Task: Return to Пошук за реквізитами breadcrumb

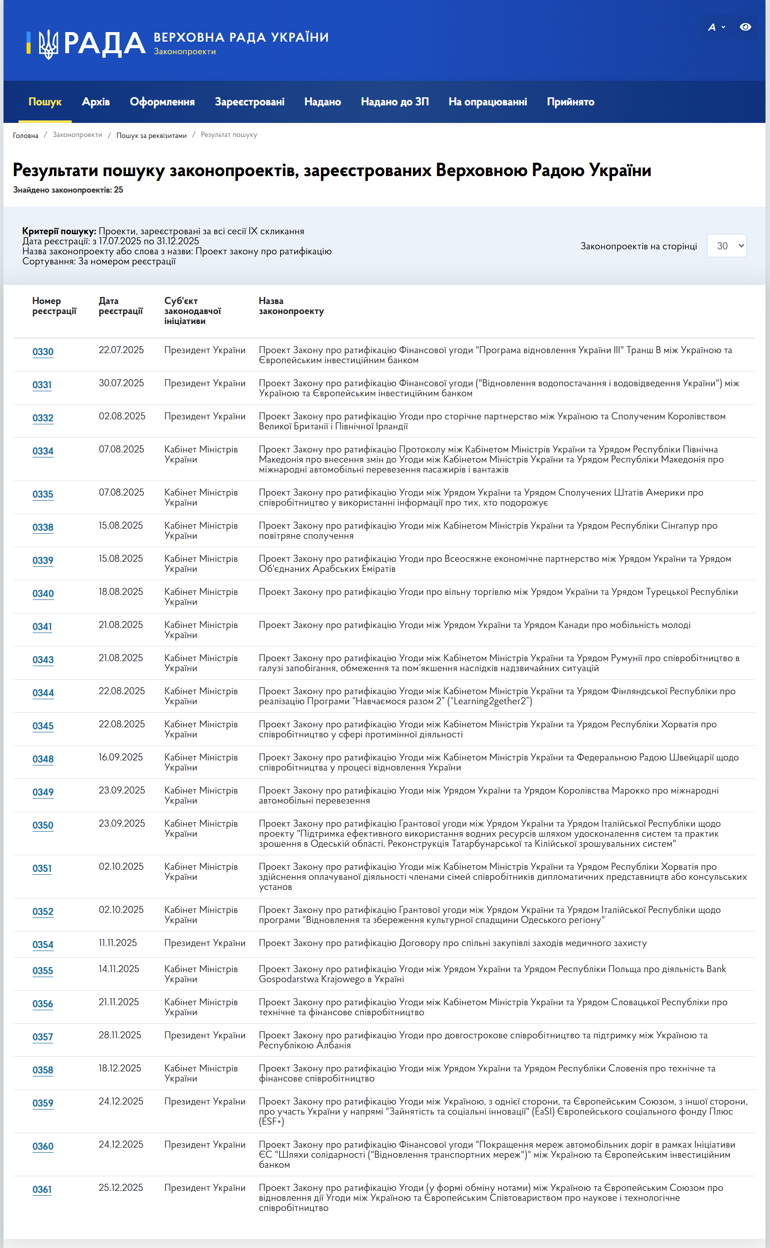Action: click(x=151, y=135)
